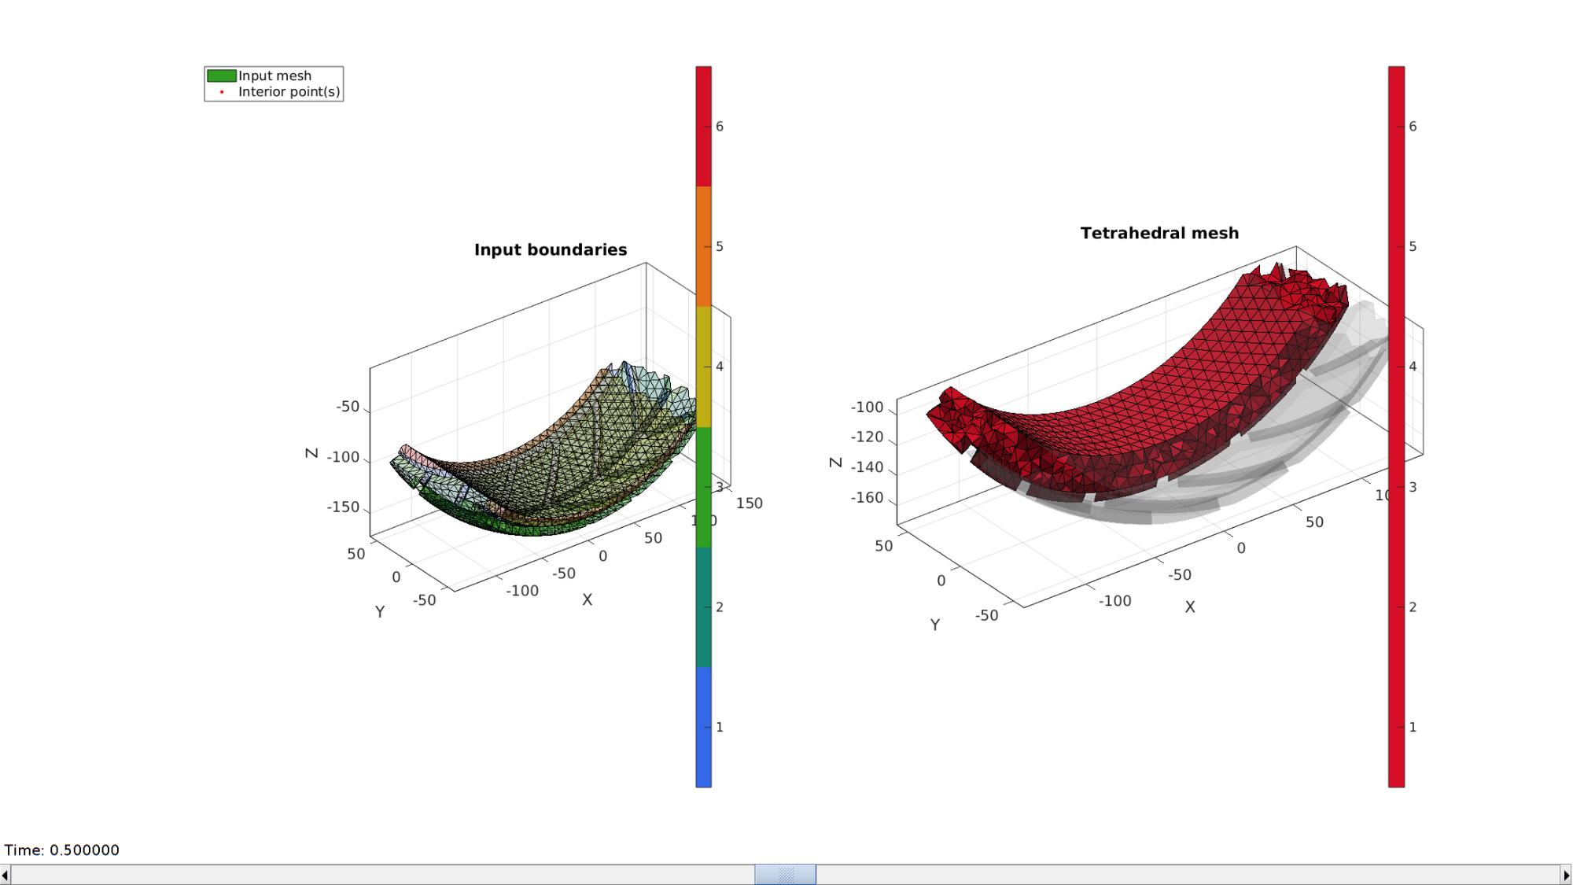Screen dimensions: 1573x885
Task: Click the 'Time: 0.500000' label
Action: 62,850
